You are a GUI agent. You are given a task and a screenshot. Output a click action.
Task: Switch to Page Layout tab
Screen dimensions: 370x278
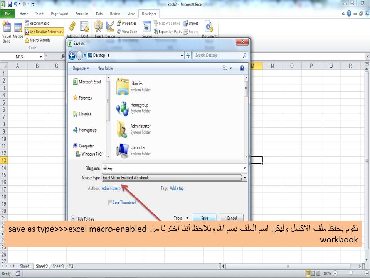(59, 14)
